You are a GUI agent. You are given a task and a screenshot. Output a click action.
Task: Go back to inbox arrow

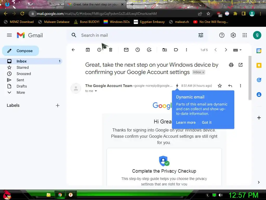pyautogui.click(x=73, y=50)
